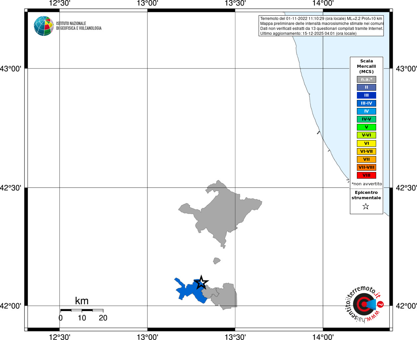Select the n.a.* gray legend swatch
This screenshot has width=417, height=340.
367,79
